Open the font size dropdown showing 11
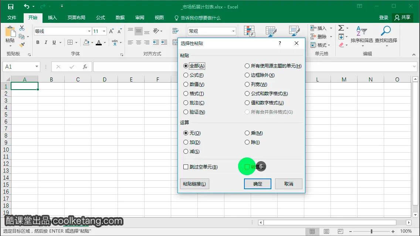The image size is (420, 236). tap(104, 31)
